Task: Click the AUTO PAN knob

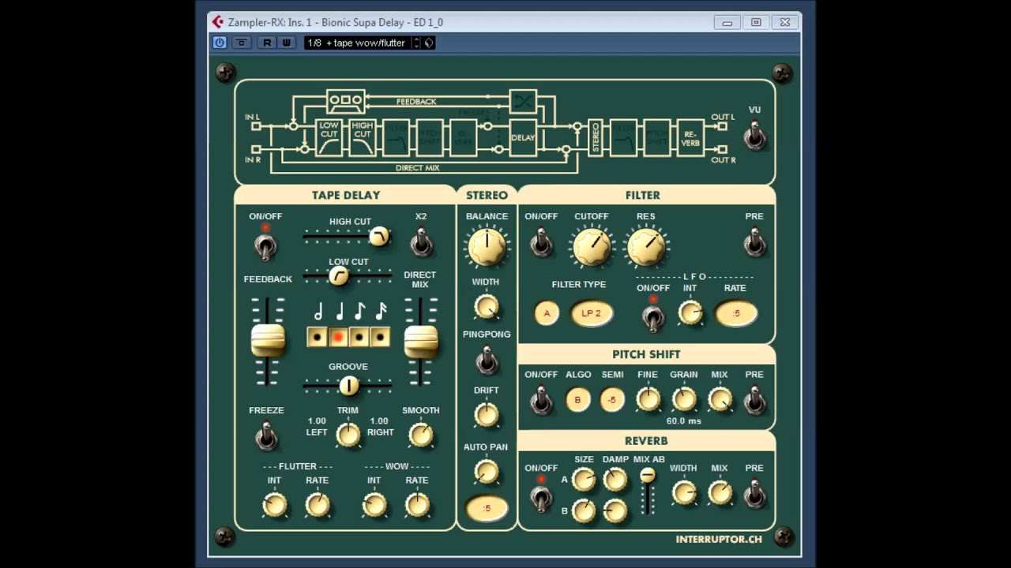Action: click(487, 472)
